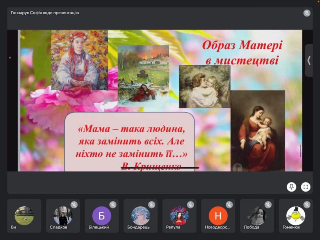
Task: Click the slide title 'Образ Матері в мистецтві'
Action: 242,53
